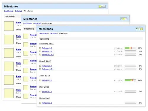
Task: Click the milestone icon beside Release 2.0
Action: [40, 81]
